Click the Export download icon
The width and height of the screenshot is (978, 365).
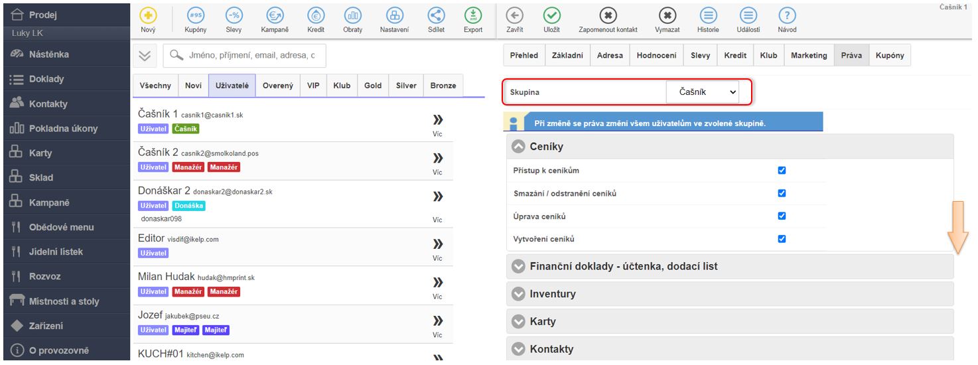(x=472, y=17)
